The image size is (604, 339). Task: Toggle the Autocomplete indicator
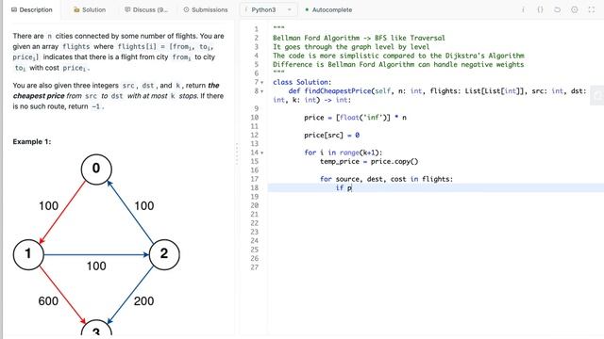tap(328, 9)
